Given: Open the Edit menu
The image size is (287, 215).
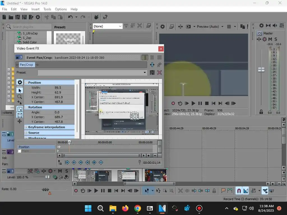Looking at the screenshot, I should (13, 9).
